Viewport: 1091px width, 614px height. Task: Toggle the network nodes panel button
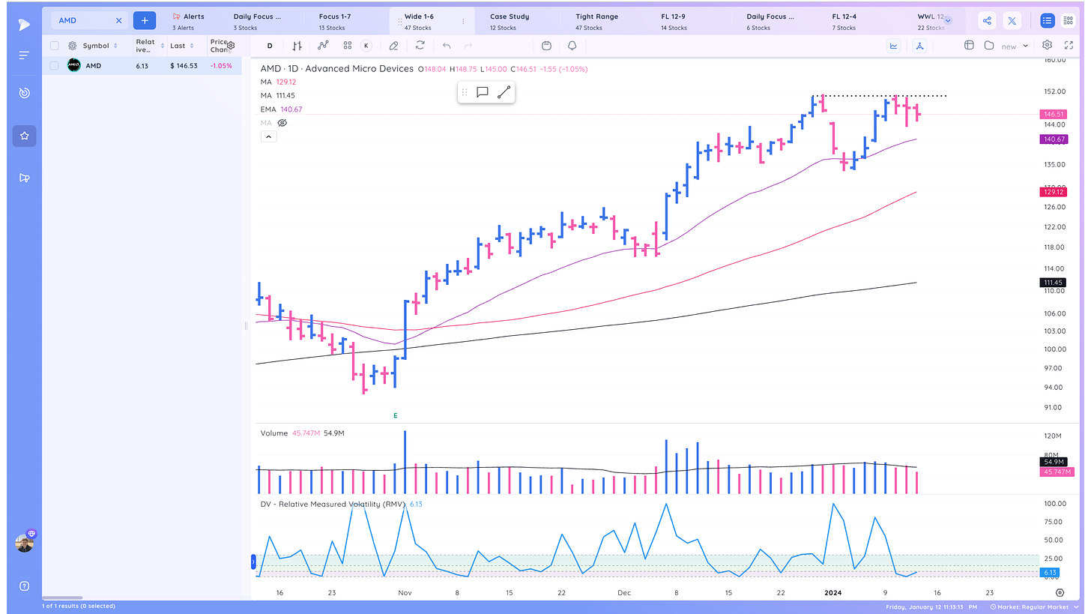[919, 46]
